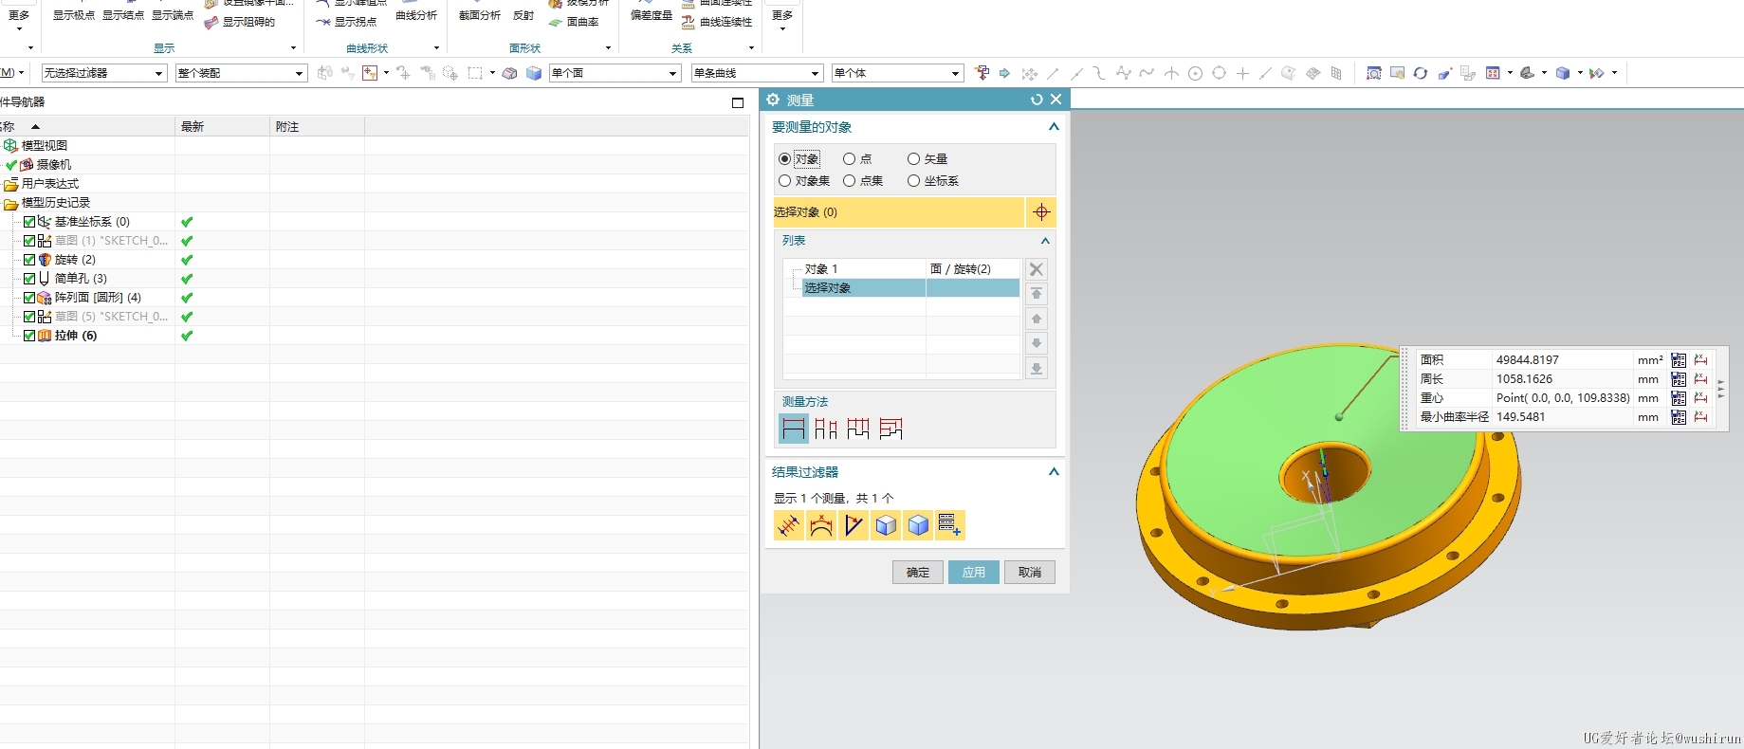Move list item down arrow
Viewport: 1744px width, 749px height.
click(1037, 343)
